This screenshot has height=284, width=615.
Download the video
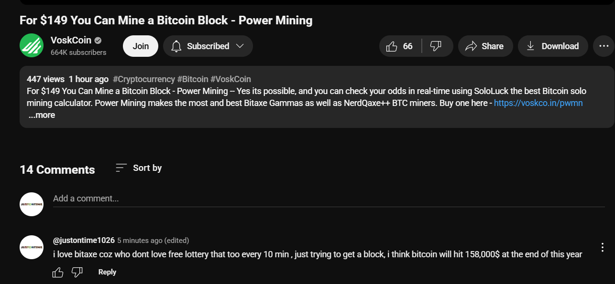pos(553,46)
